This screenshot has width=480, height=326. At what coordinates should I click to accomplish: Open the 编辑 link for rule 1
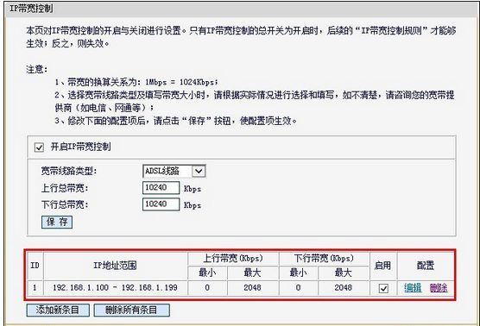pyautogui.click(x=413, y=288)
